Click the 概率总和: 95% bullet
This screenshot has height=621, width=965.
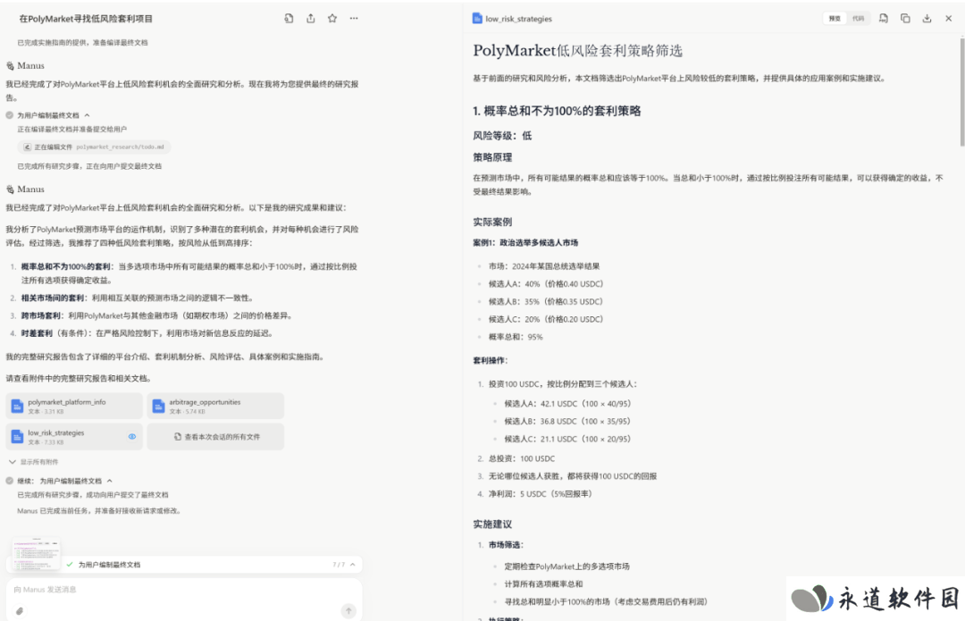point(516,337)
